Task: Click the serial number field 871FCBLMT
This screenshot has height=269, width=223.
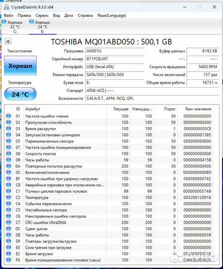Action: [114, 59]
